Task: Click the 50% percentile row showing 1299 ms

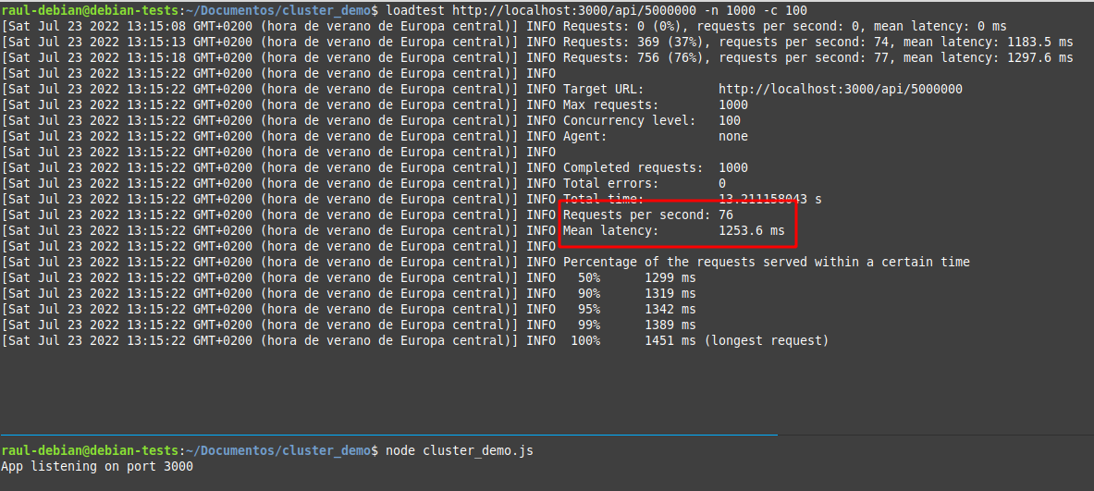Action: coord(636,277)
